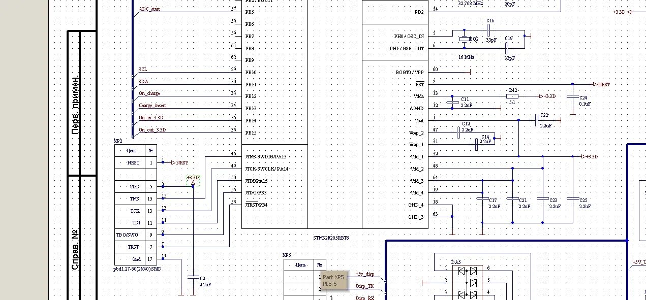The width and height of the screenshot is (646, 300).
Task: Click the VDD row in XP2 table
Action: click(135, 186)
